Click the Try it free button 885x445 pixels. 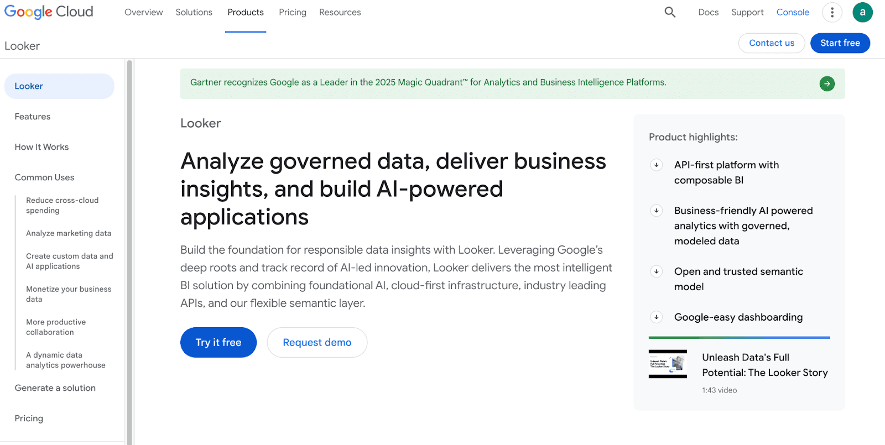pos(218,342)
